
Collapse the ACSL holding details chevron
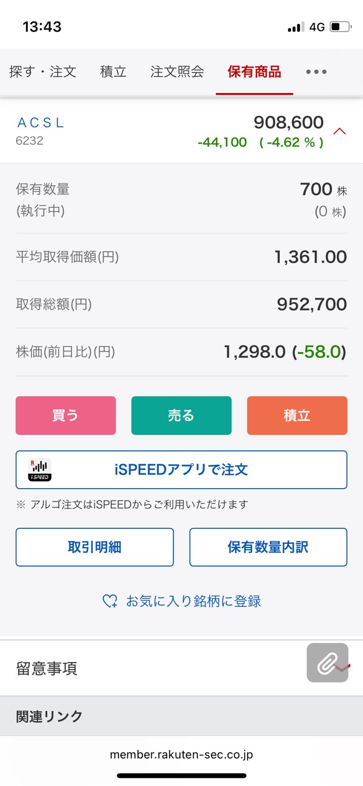click(340, 131)
